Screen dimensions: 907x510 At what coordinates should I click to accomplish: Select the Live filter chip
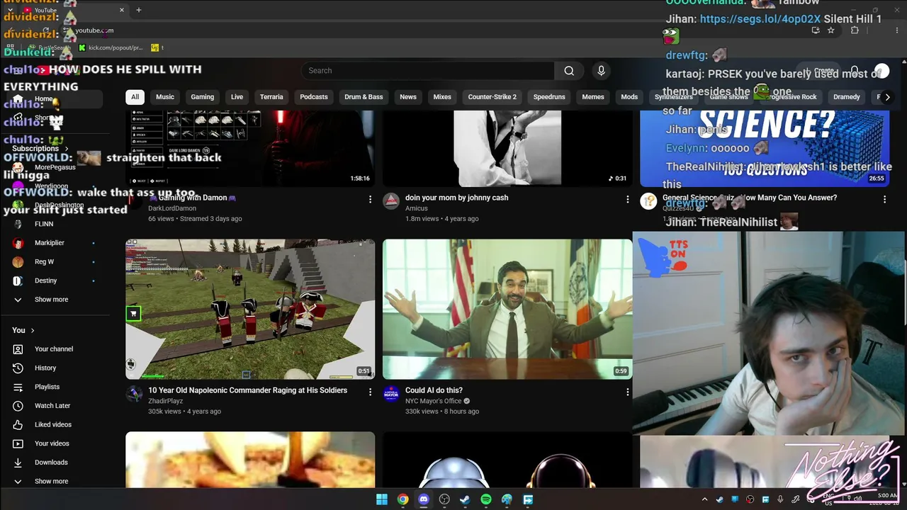click(237, 97)
